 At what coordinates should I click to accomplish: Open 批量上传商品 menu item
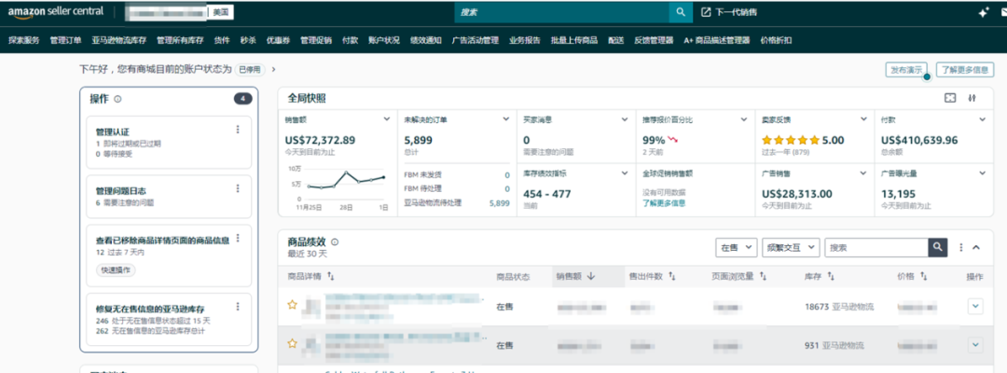tap(574, 40)
